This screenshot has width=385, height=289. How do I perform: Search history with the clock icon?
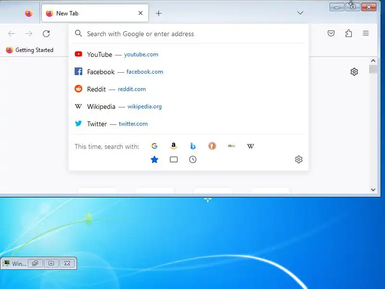[193, 159]
